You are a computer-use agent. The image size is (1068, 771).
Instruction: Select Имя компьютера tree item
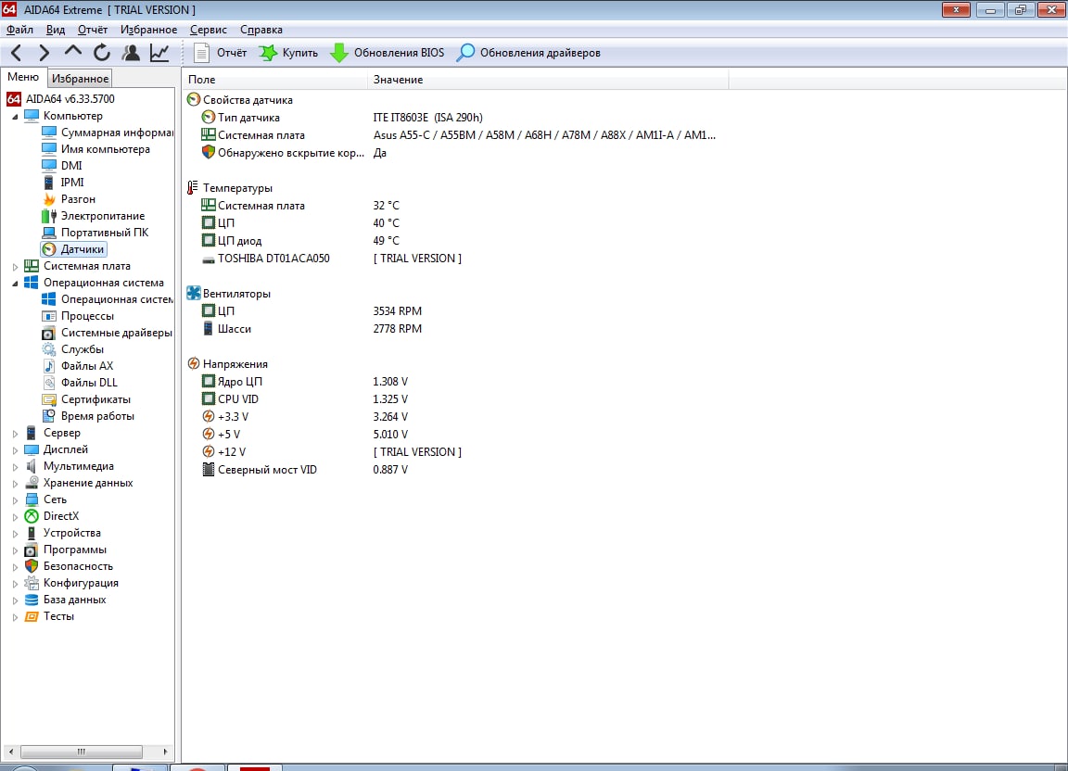tap(96, 149)
